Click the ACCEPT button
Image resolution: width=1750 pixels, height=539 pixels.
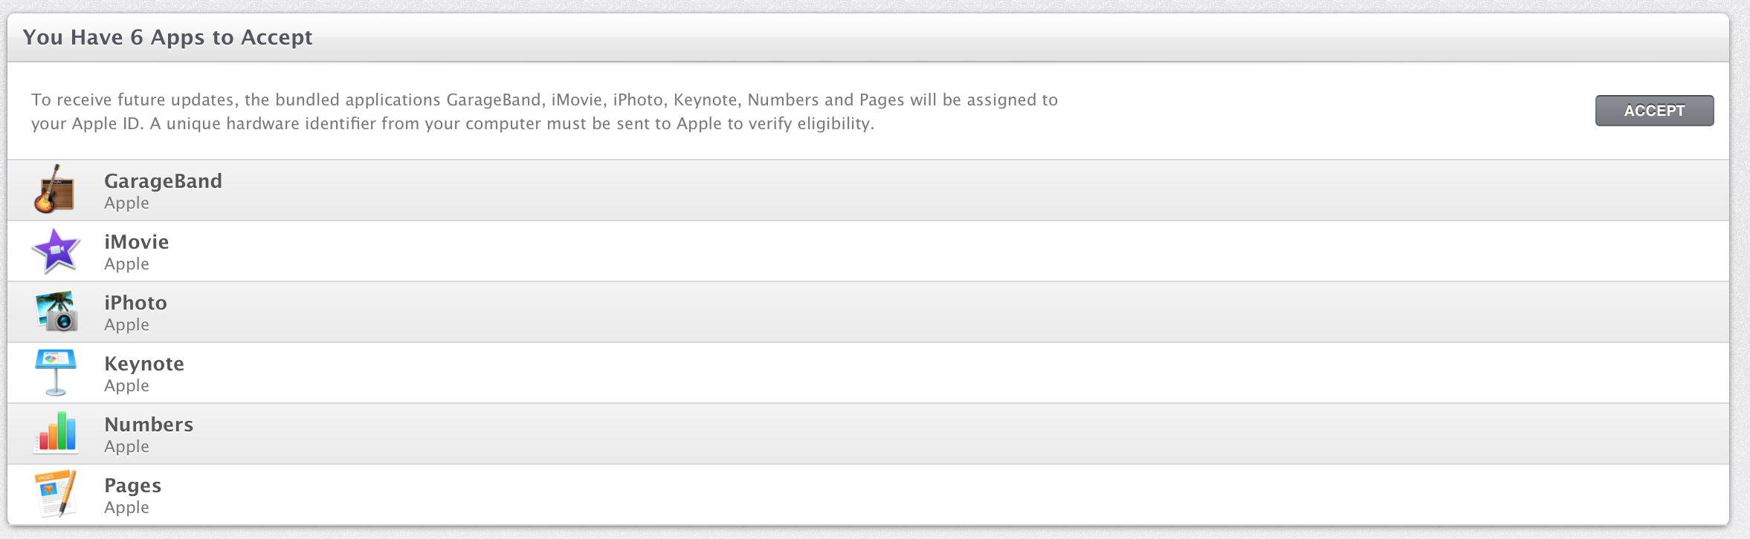(1654, 111)
